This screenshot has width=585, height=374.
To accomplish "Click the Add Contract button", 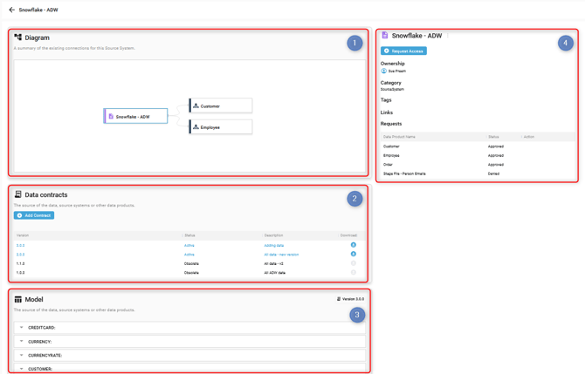I will click(x=34, y=215).
